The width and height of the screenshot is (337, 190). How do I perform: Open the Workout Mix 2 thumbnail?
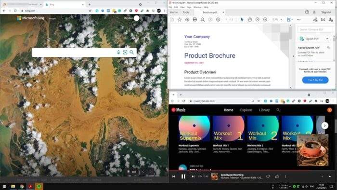click(x=263, y=128)
